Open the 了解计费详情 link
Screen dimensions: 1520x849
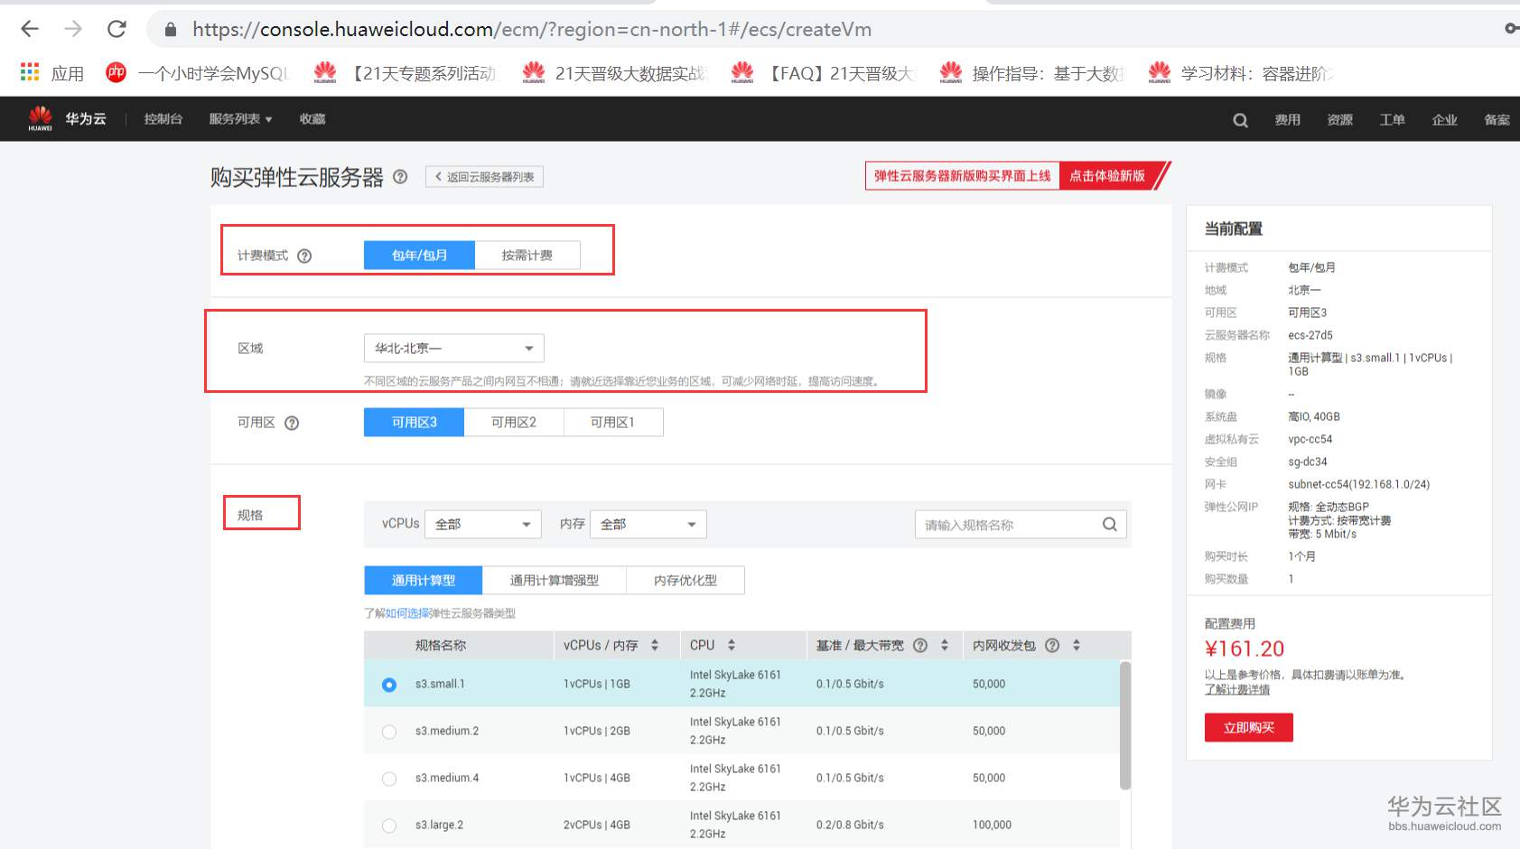(x=1237, y=690)
